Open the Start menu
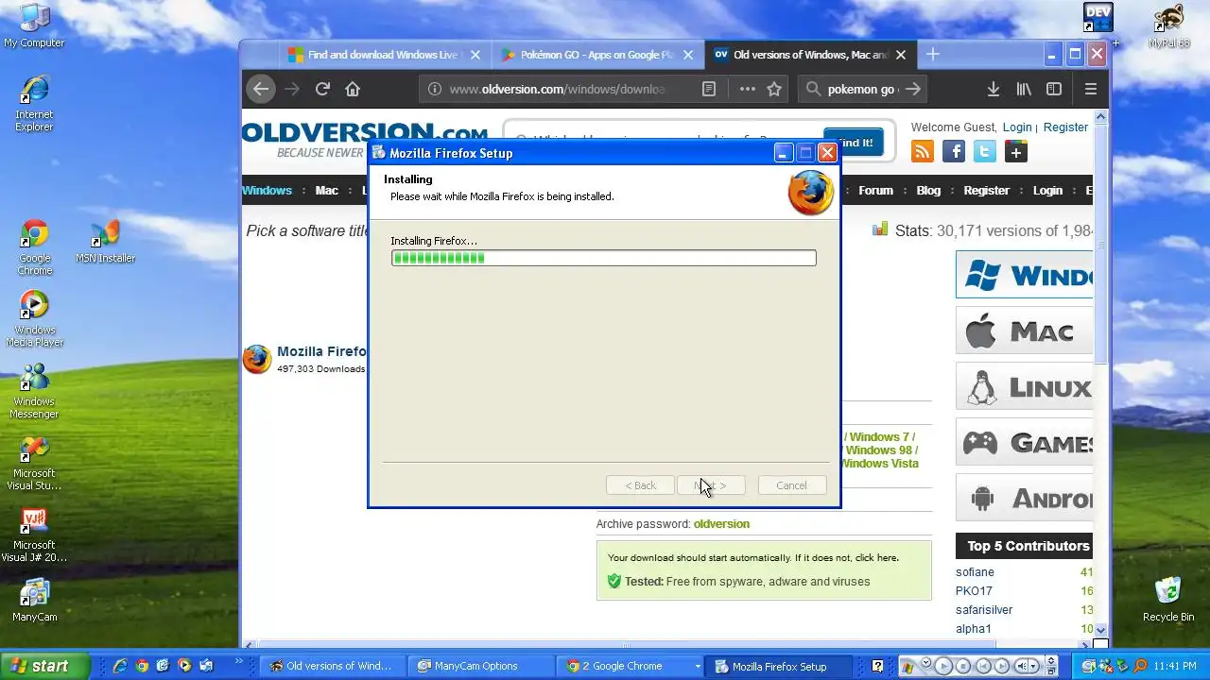 (x=45, y=666)
